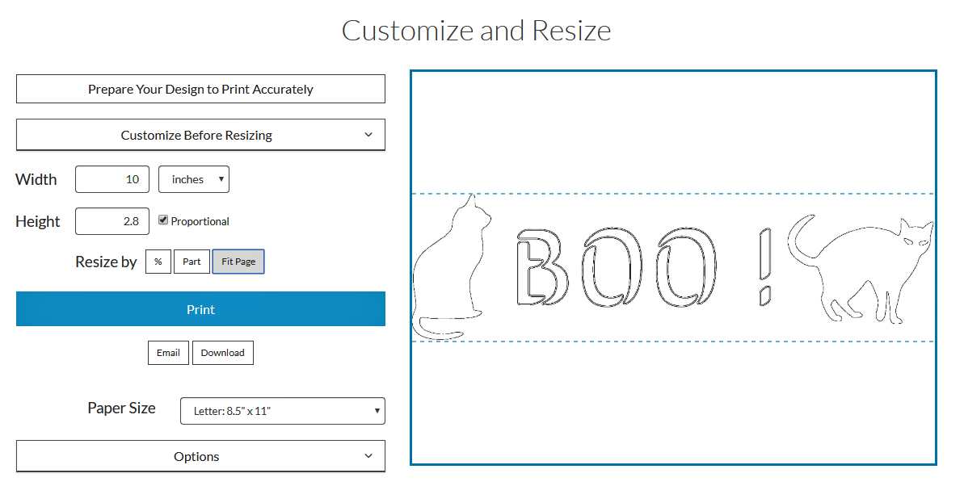This screenshot has height=486, width=964.
Task: Open Prepare Your Design to Print Accurately
Action: point(200,89)
